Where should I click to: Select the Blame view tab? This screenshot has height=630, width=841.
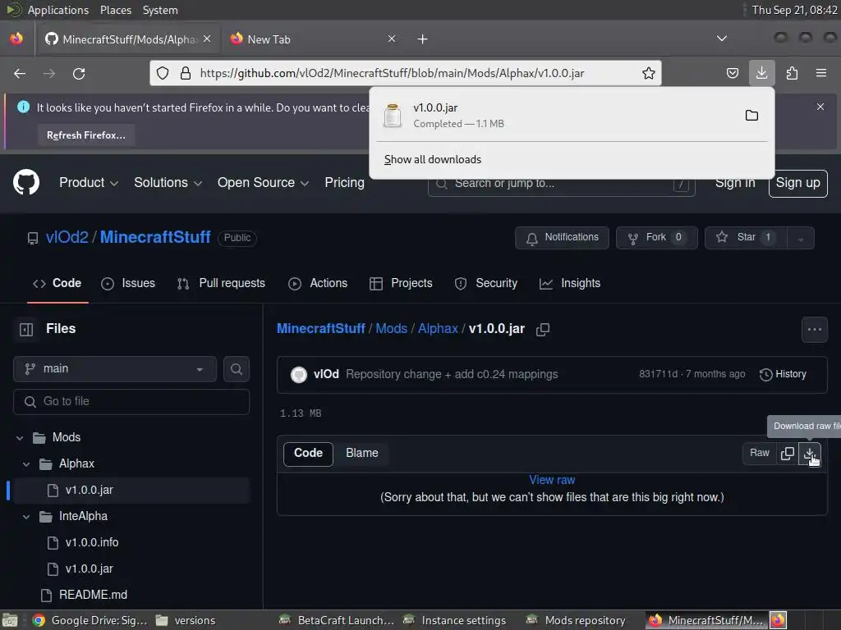[x=362, y=453]
